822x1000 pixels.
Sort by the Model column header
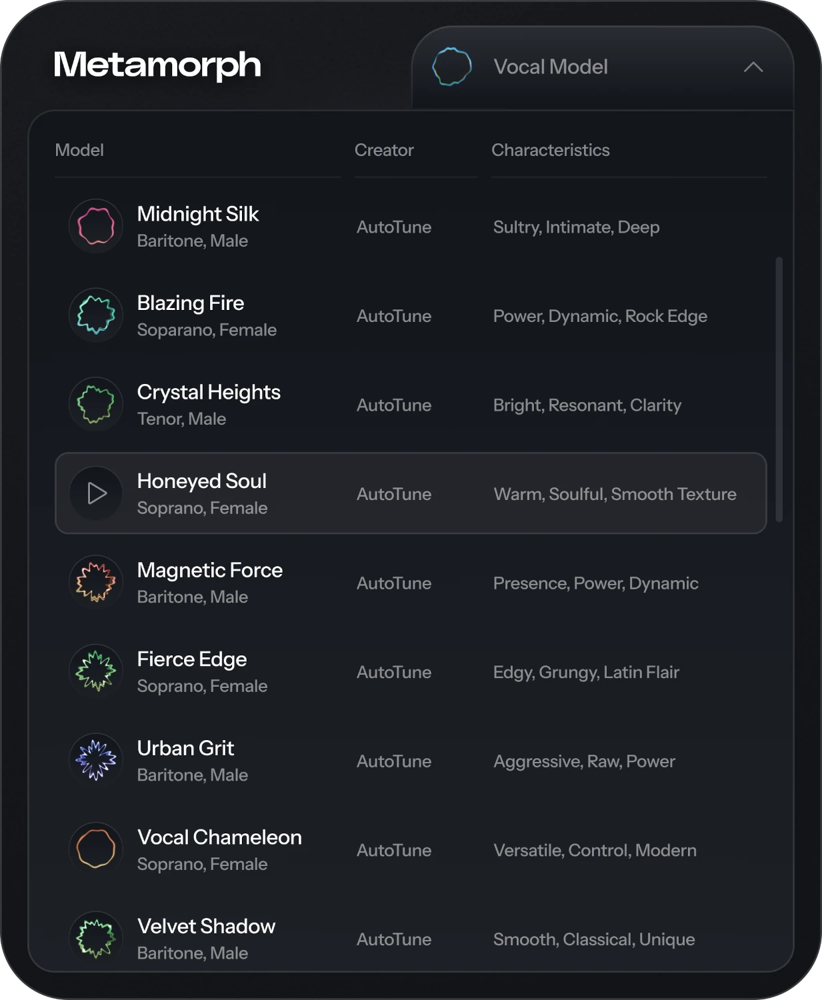click(x=79, y=150)
